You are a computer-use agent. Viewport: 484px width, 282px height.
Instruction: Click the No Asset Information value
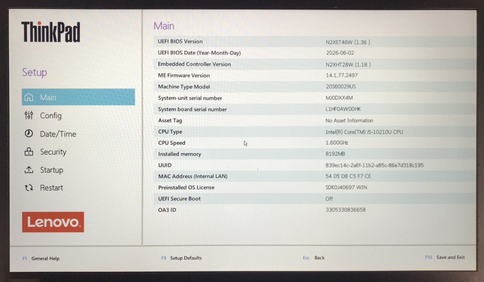click(349, 120)
